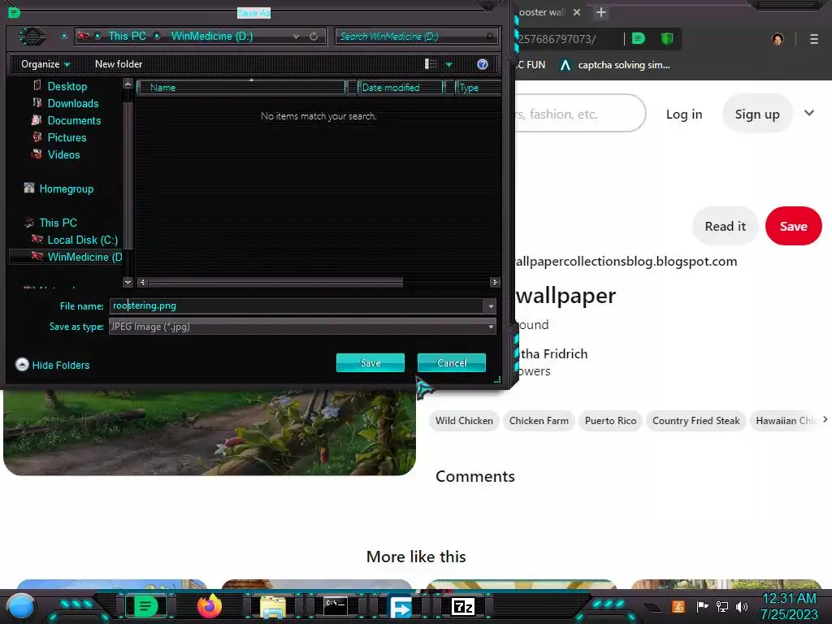Refresh the folder location
The image size is (832, 624).
[x=314, y=36]
